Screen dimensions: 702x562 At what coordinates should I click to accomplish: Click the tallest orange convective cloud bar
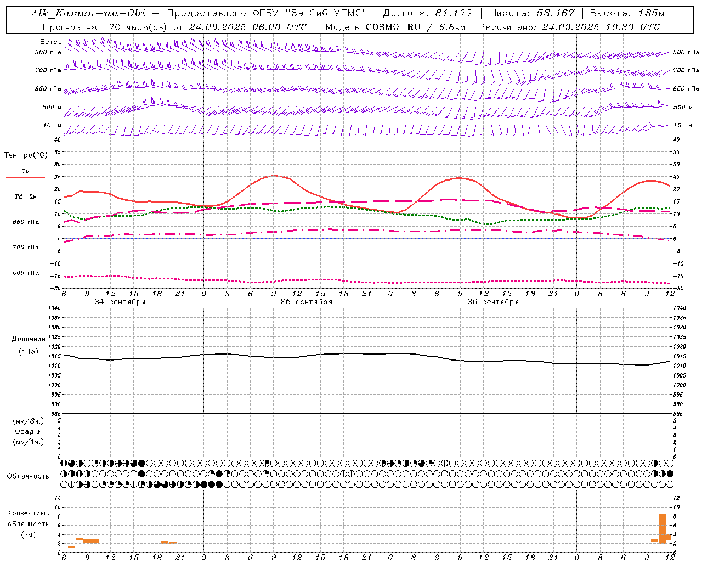(663, 529)
